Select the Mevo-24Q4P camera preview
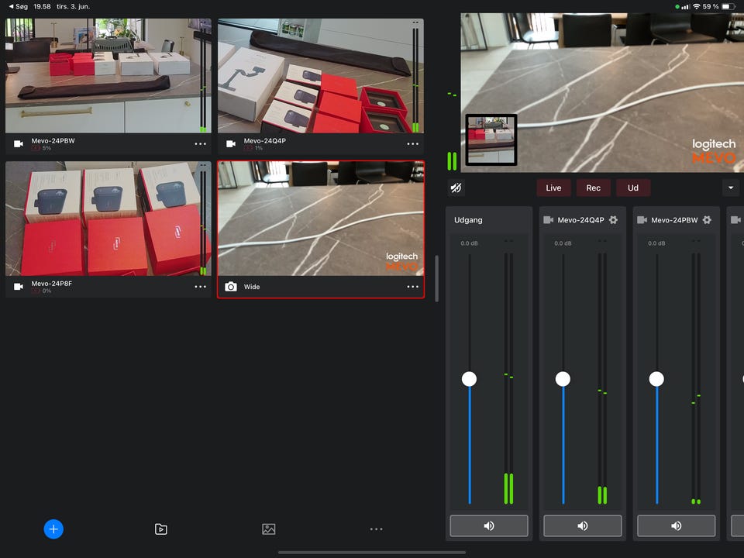The width and height of the screenshot is (744, 558). [321, 76]
